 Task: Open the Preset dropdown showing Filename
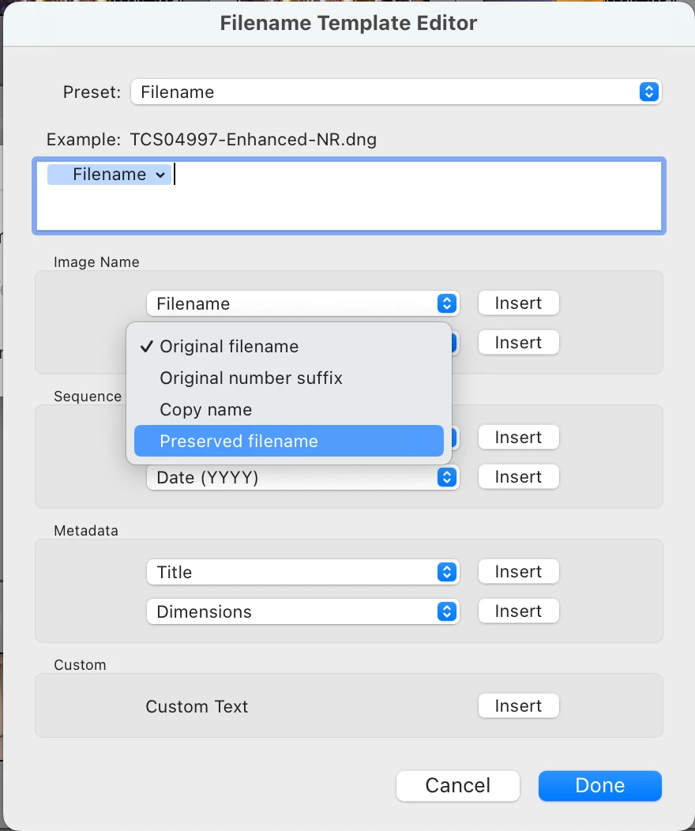click(395, 92)
